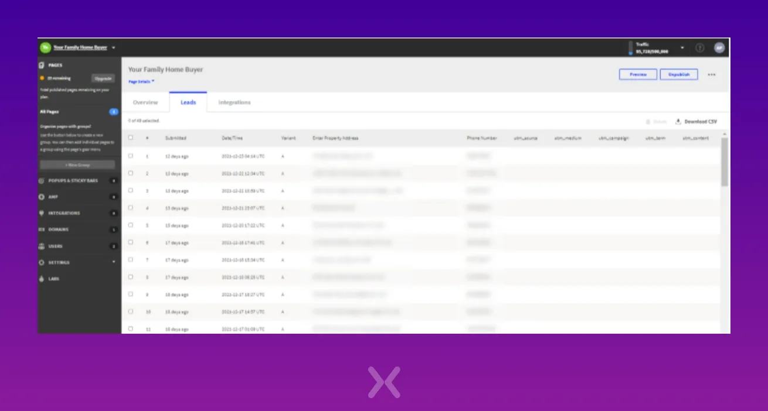Image resolution: width=768 pixels, height=411 pixels.
Task: Expand the Traffic usage dropdown arrow
Action: (x=682, y=47)
